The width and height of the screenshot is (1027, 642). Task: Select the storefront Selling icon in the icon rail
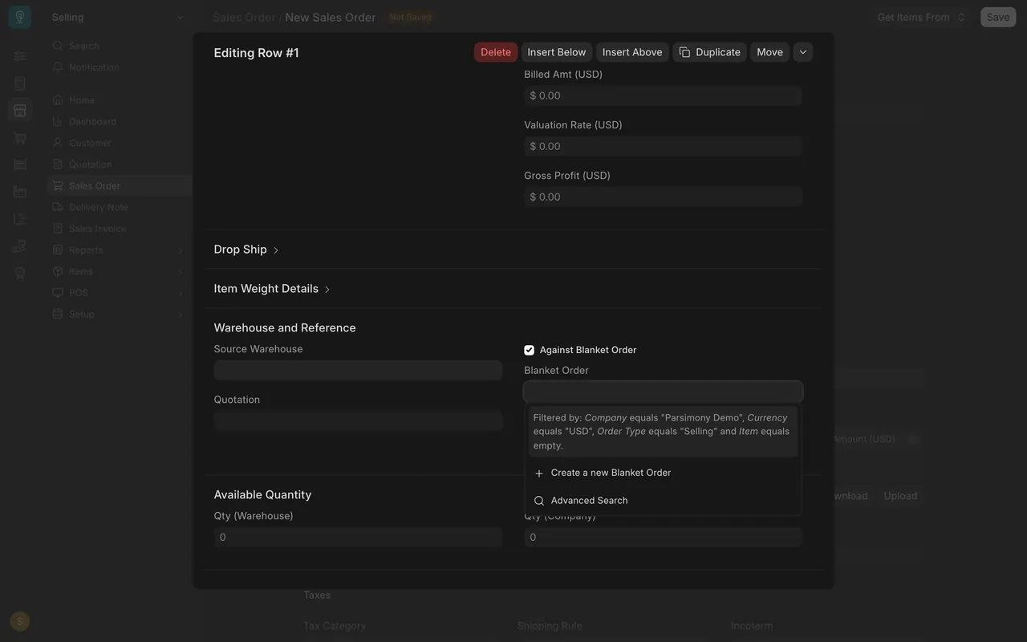pyautogui.click(x=20, y=111)
